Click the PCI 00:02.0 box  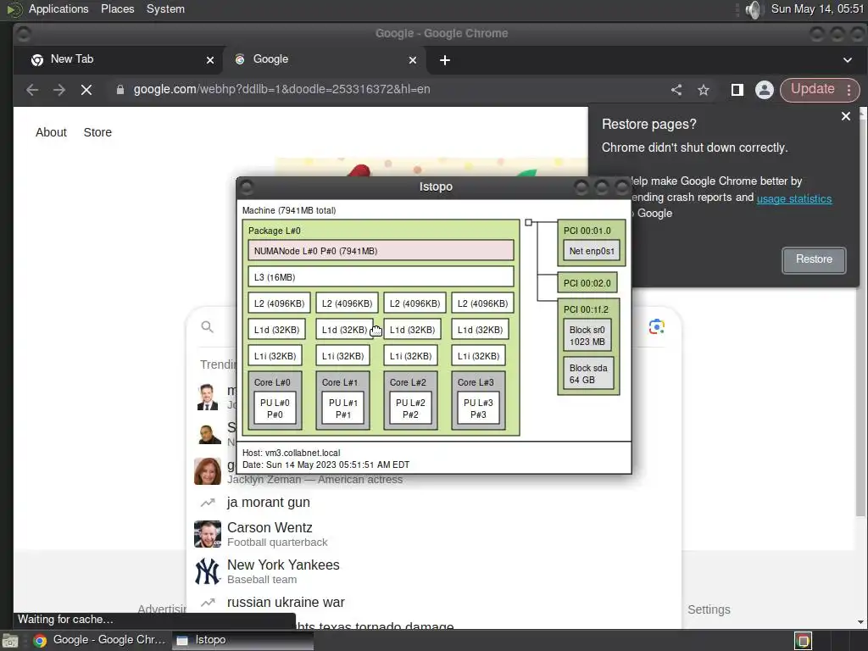[587, 283]
